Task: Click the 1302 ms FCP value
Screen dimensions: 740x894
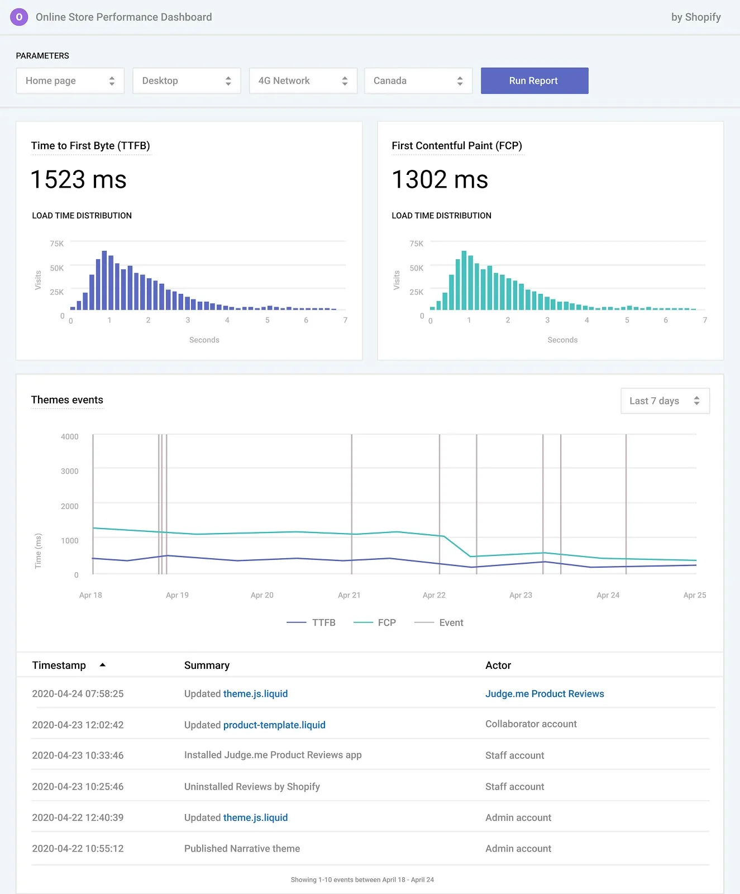Action: tap(440, 180)
